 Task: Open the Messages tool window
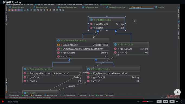coord(36,95)
